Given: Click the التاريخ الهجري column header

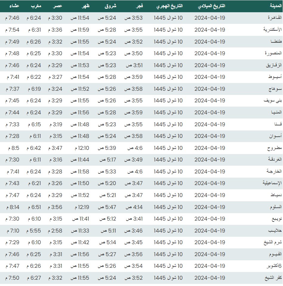Looking at the screenshot, I should click(170, 6).
